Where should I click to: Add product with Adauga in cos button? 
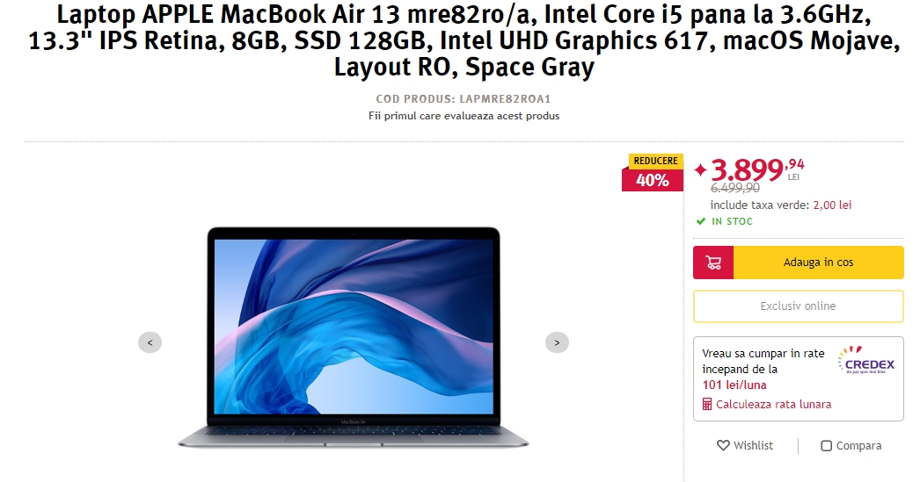pos(819,263)
